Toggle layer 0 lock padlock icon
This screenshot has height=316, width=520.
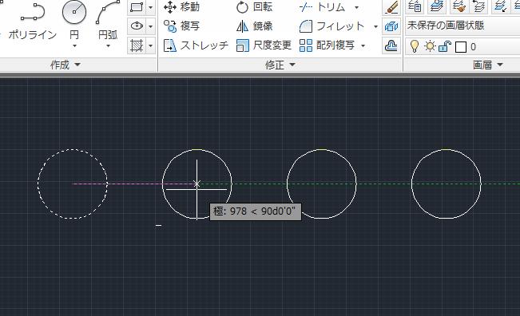pos(445,46)
